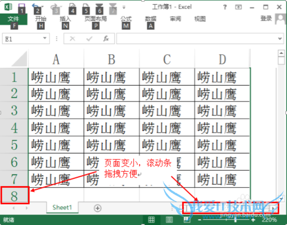Viewport: 287px width, 225px height.
Task: Switch to Page Layout view icon
Action: [x=169, y=220]
